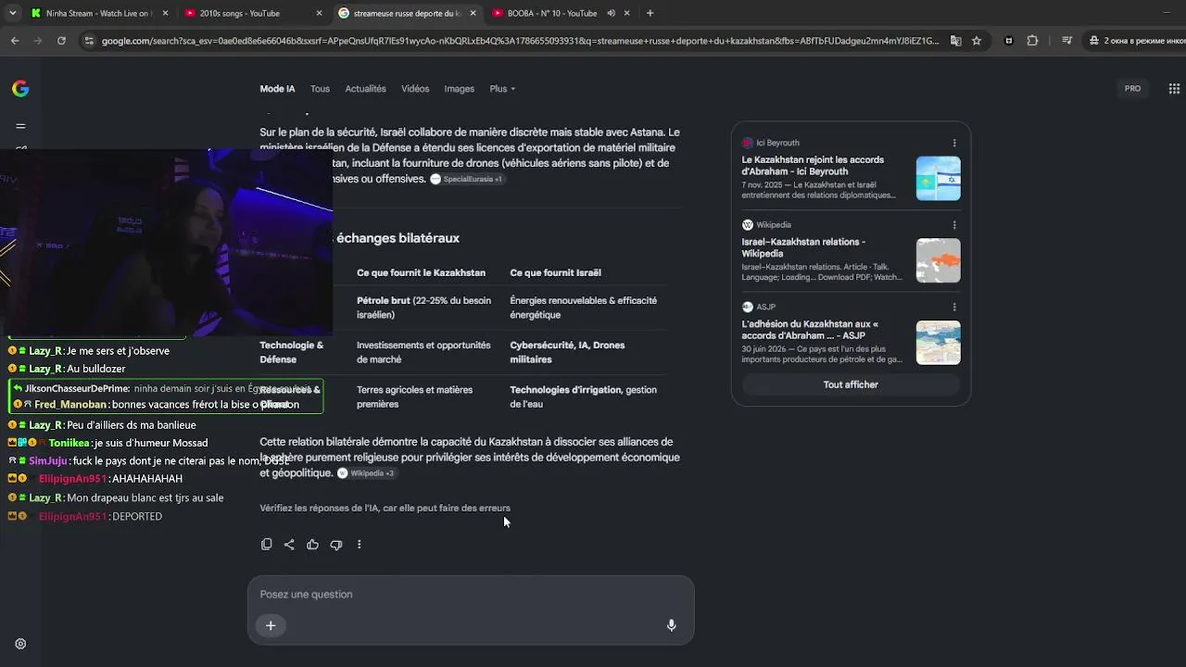The height and width of the screenshot is (667, 1186).
Task: Open the Extensions puzzle menu
Action: click(1032, 41)
